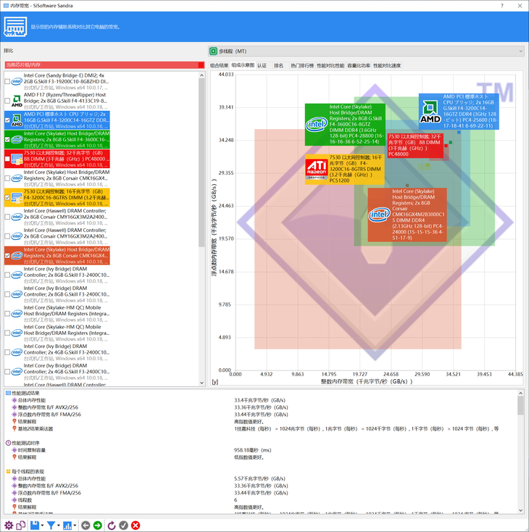Click the grey checkmark OK icon

[123, 525]
